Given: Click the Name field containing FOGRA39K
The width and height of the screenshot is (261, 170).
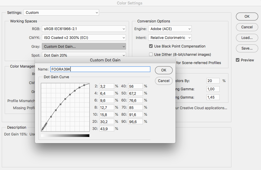Looking at the screenshot, I should coord(100,69).
